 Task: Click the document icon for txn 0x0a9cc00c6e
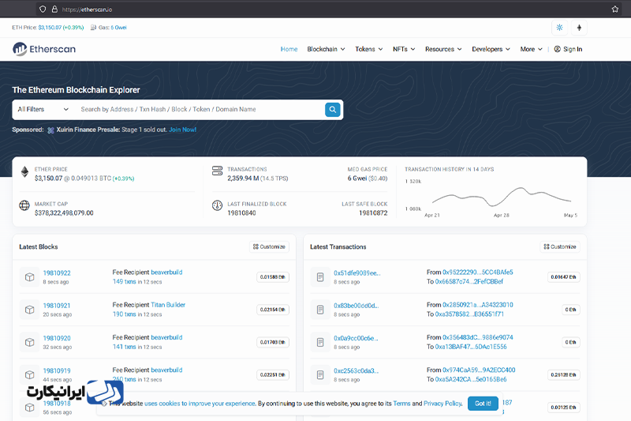320,342
